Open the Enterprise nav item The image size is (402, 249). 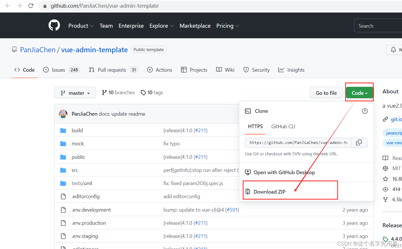(x=131, y=26)
